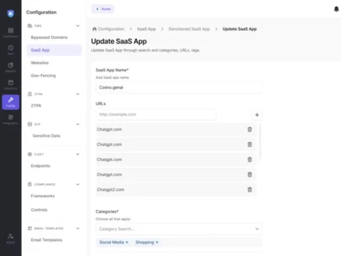The height and width of the screenshot is (256, 341).
Task: Delete the fourth Chatgpt.com URL row
Action: (x=250, y=175)
